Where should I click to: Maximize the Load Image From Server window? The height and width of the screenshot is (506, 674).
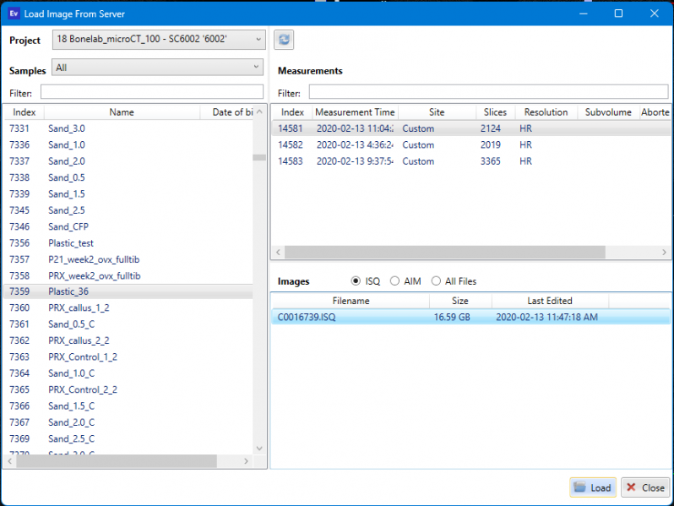tap(618, 14)
